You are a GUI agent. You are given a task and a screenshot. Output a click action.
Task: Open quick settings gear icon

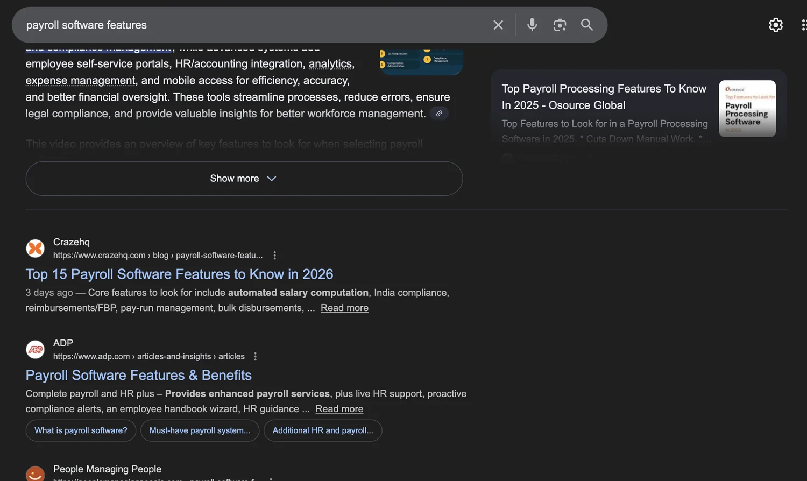click(x=776, y=25)
